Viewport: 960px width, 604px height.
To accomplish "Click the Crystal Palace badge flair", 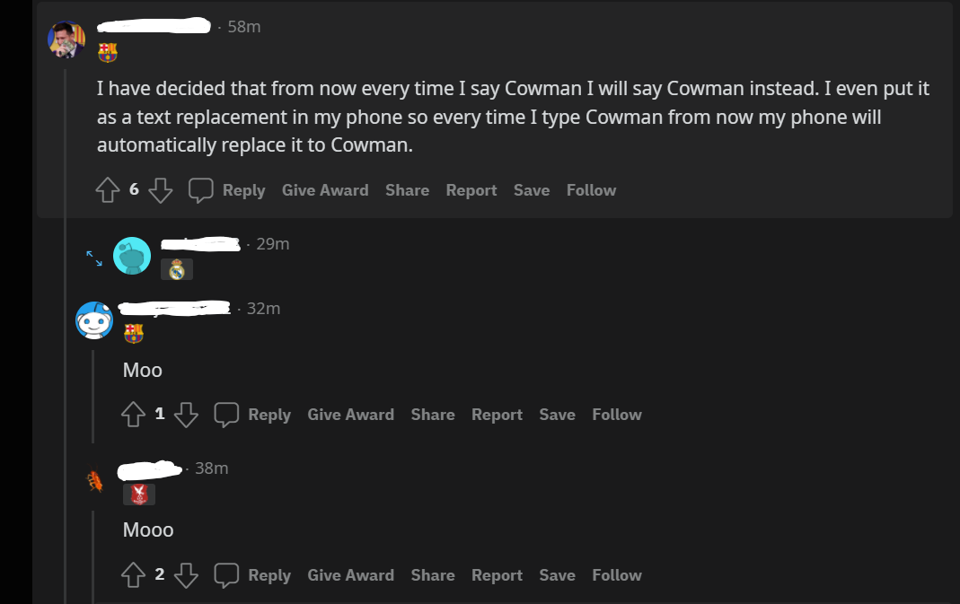I will click(x=139, y=494).
